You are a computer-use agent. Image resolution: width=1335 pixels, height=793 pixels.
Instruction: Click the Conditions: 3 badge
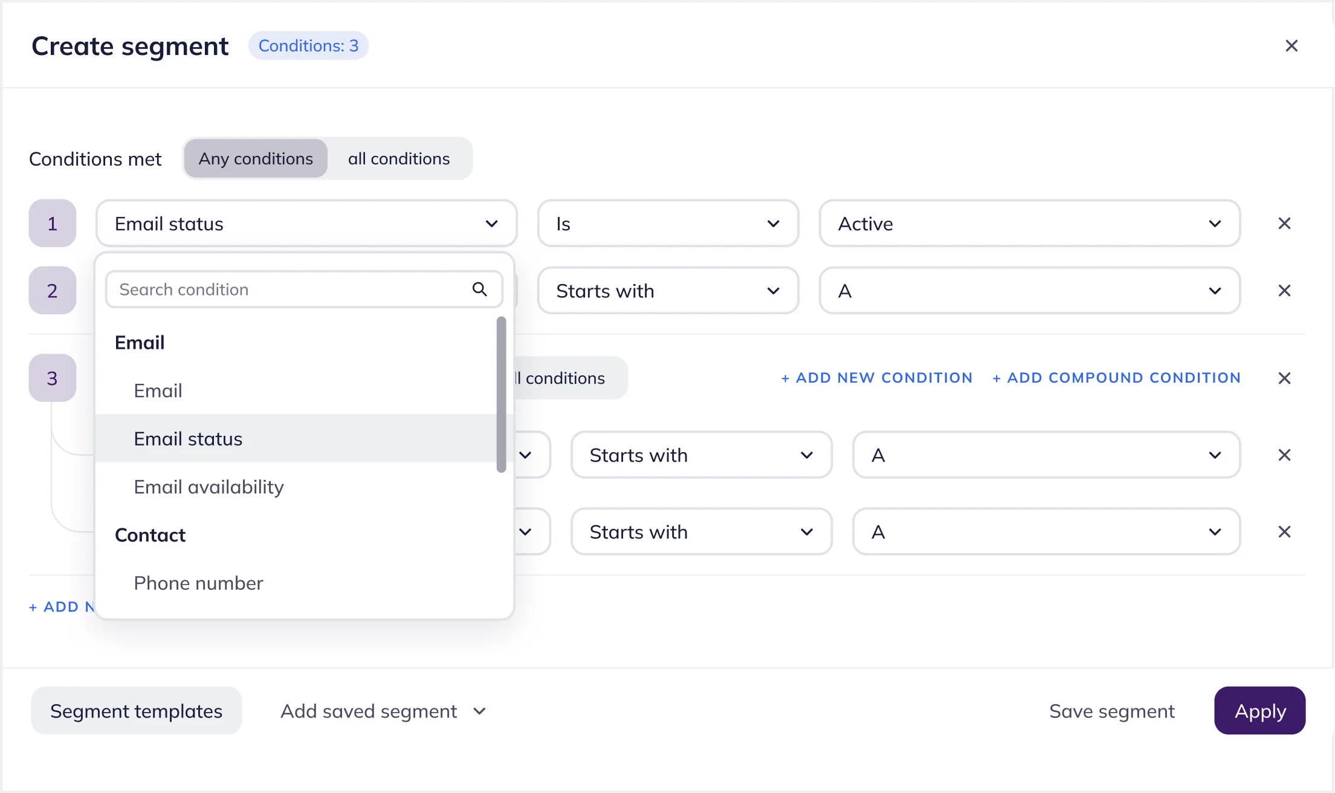click(x=309, y=45)
